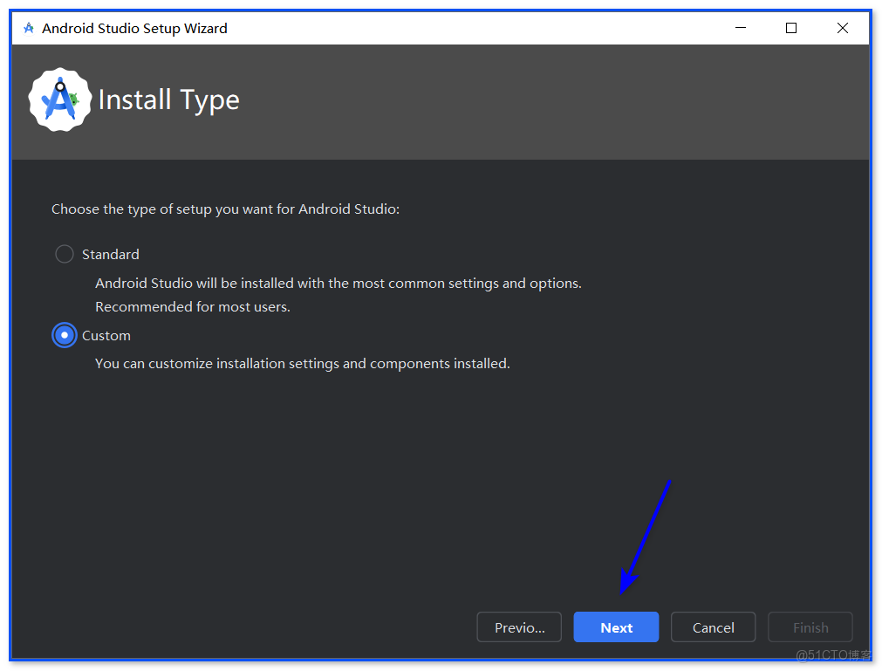Click the Previous button
Image resolution: width=882 pixels, height=671 pixels.
(x=518, y=626)
